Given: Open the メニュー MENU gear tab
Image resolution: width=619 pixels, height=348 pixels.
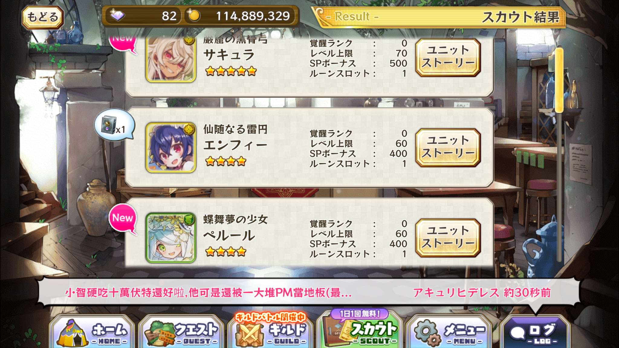Looking at the screenshot, I should click(449, 332).
